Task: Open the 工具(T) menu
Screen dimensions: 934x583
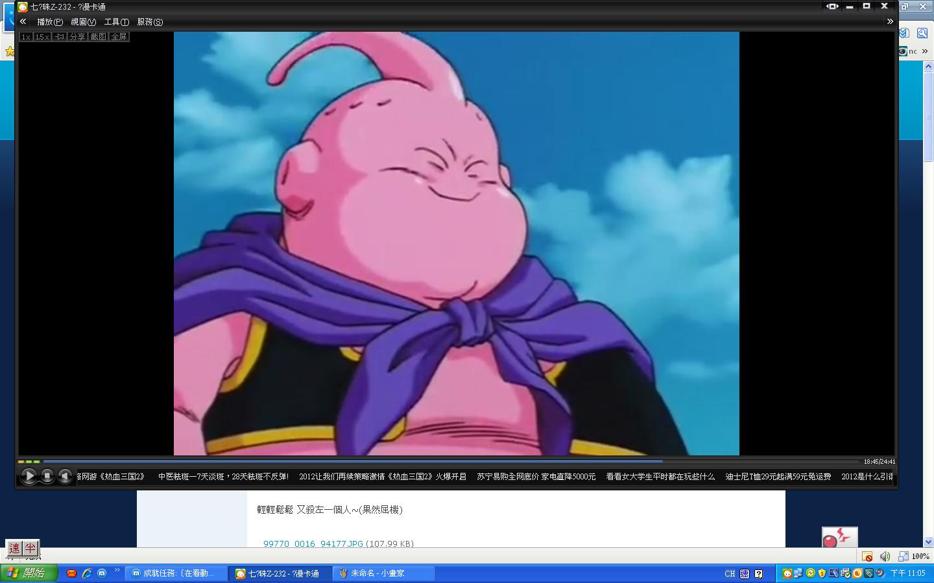Action: [x=116, y=22]
